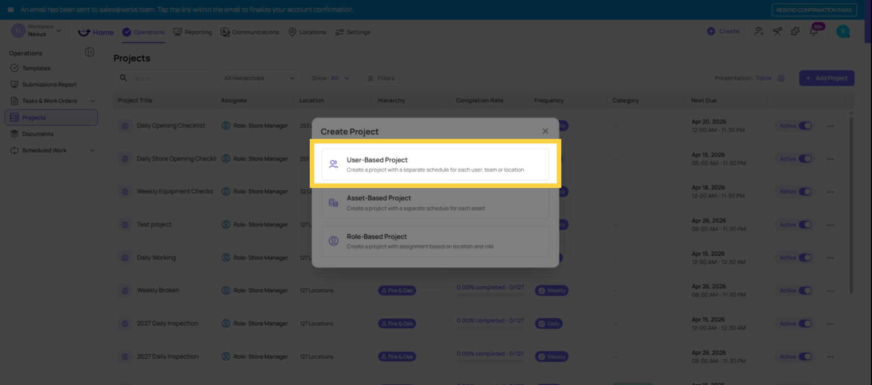Open the Workspace Nexus switcher
Image resolution: width=872 pixels, height=385 pixels.
tap(36, 31)
